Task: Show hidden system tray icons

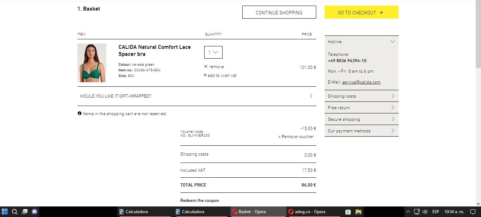Action: 408,212
